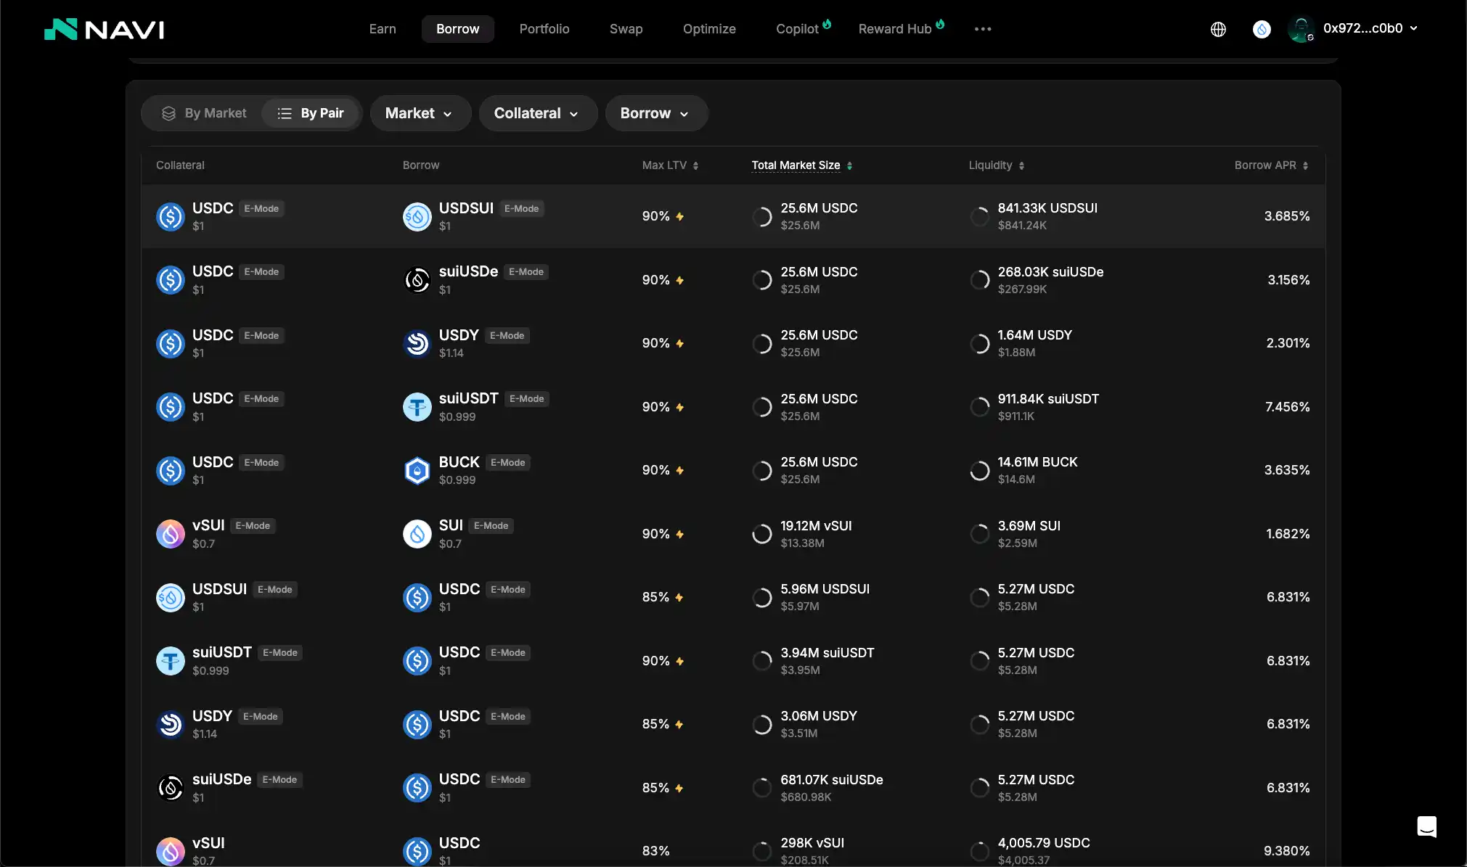
Task: Click the wallet avatar icon
Action: coord(1301,29)
